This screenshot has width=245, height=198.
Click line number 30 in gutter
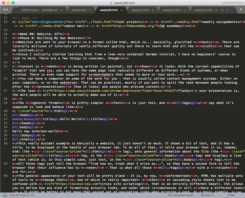click(5, 111)
